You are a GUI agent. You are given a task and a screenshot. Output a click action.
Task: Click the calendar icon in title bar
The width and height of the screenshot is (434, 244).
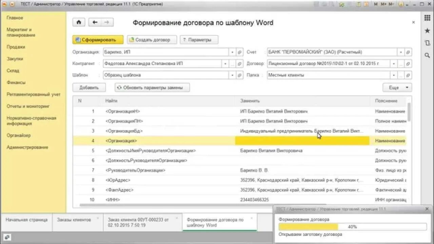pyautogui.click(x=367, y=4)
